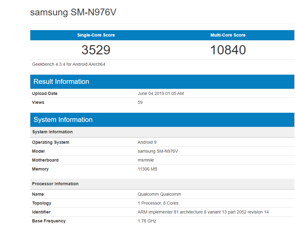Click the Views count value 59
295x227 pixels.
coord(140,102)
